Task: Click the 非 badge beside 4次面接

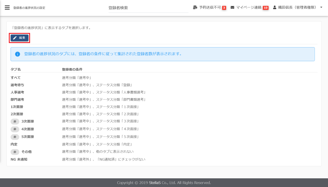Action: pyautogui.click(x=15, y=129)
